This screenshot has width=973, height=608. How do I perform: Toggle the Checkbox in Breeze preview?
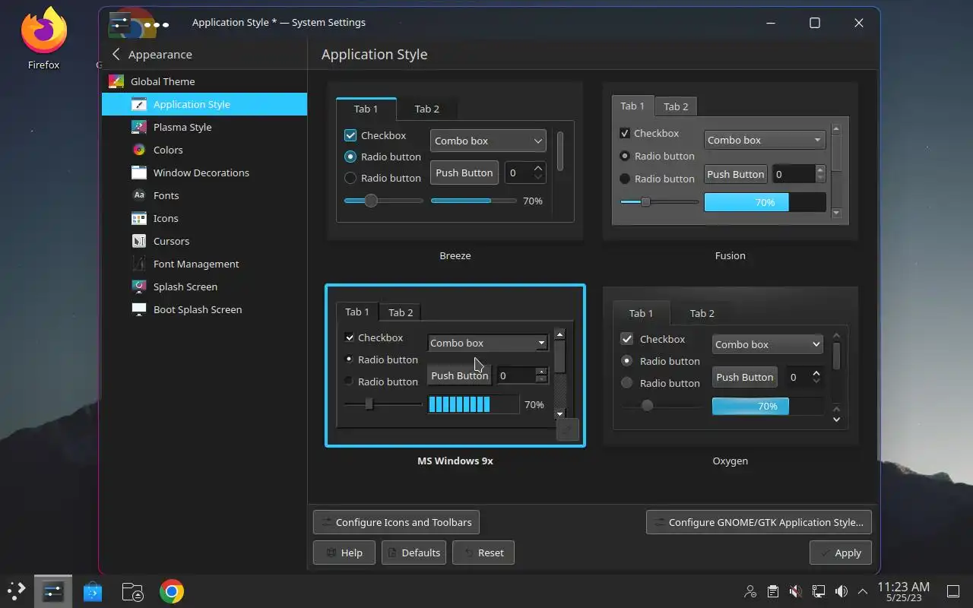pos(350,135)
